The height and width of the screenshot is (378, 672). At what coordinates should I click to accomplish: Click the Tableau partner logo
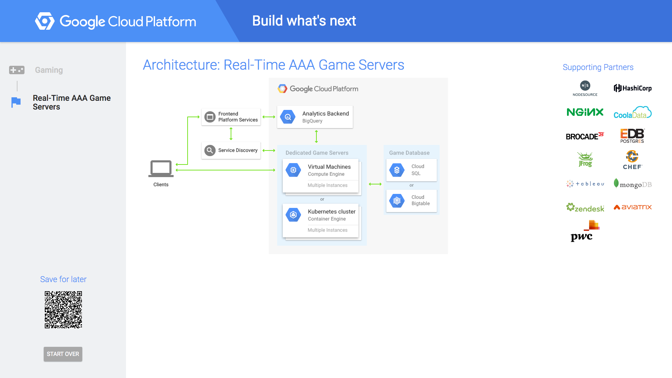pyautogui.click(x=585, y=184)
